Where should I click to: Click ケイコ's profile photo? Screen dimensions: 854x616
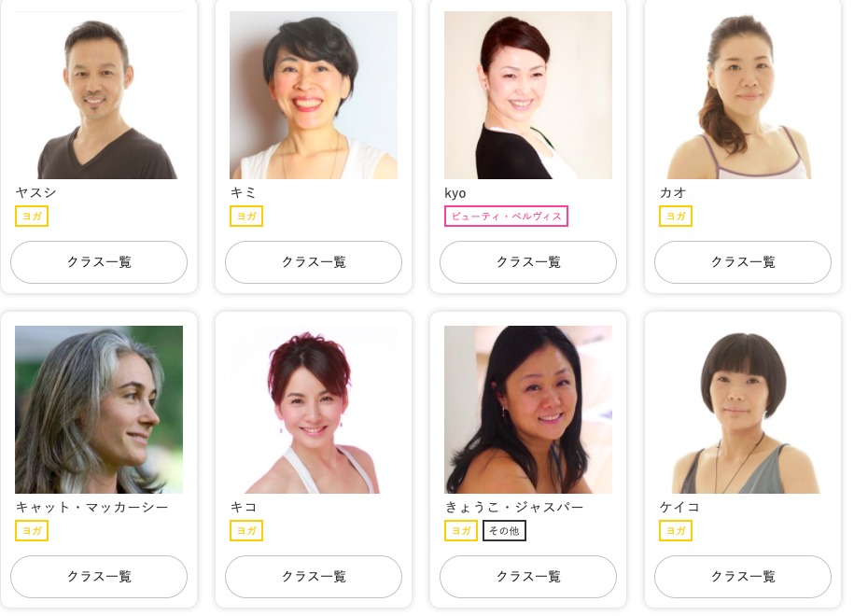pos(742,410)
